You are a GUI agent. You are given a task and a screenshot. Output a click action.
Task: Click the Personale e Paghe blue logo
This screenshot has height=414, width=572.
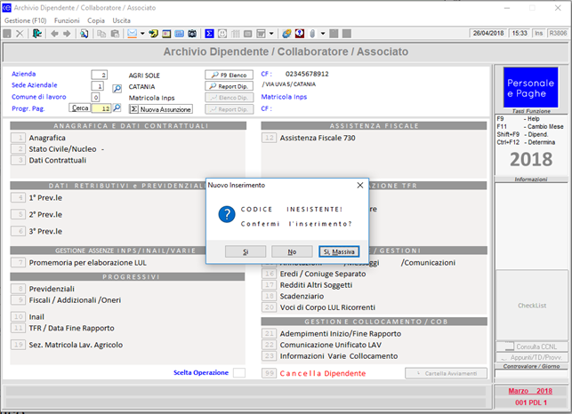point(531,87)
